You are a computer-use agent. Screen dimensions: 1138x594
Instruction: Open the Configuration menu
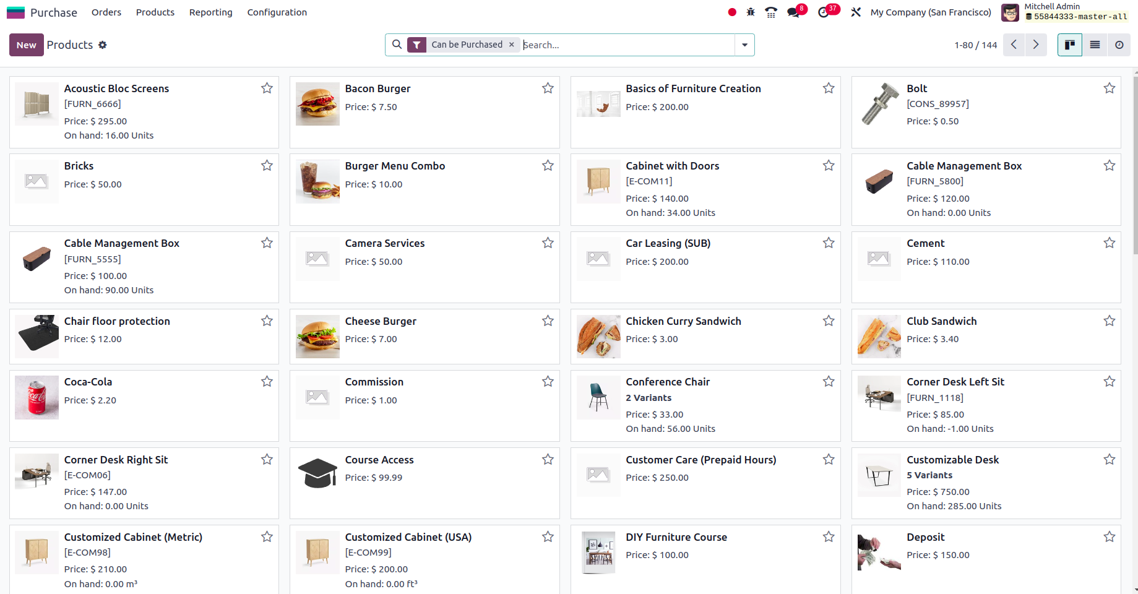coord(277,12)
